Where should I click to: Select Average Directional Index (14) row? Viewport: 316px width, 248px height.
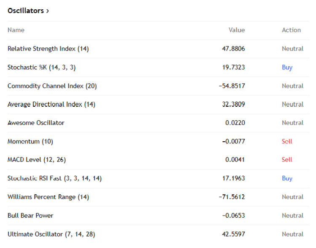tap(51, 105)
